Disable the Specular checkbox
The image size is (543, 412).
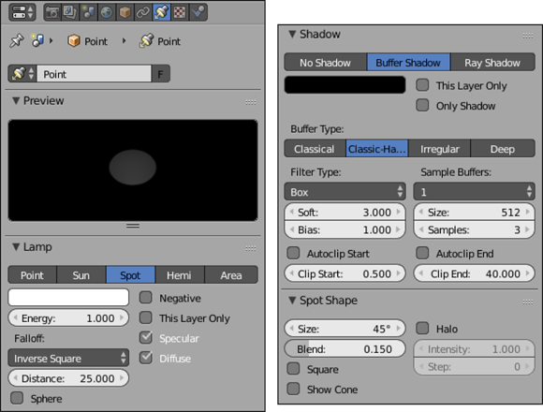(x=146, y=338)
